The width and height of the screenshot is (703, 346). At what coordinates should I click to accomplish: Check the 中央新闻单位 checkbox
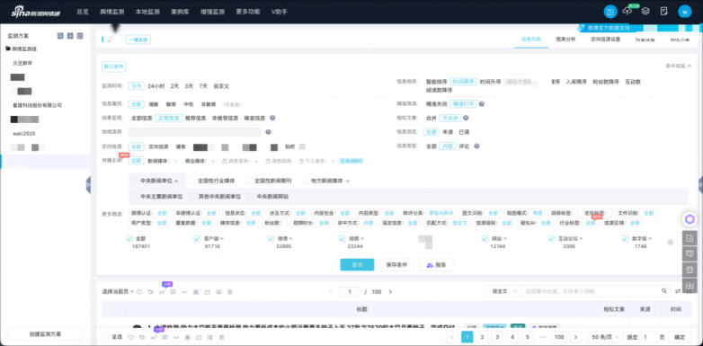click(x=135, y=181)
